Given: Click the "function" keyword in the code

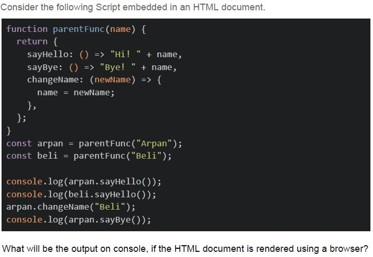Looking at the screenshot, I should [27, 29].
